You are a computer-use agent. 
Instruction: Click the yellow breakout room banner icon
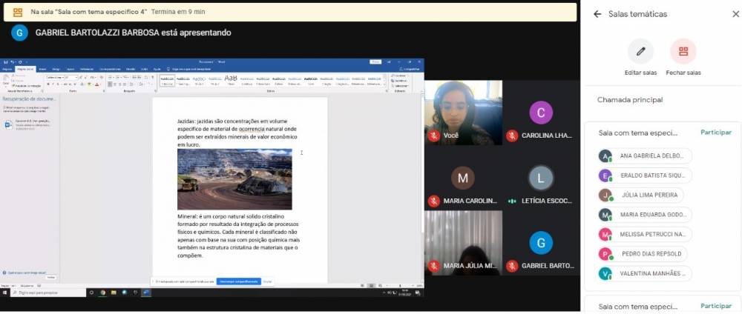[x=16, y=13]
